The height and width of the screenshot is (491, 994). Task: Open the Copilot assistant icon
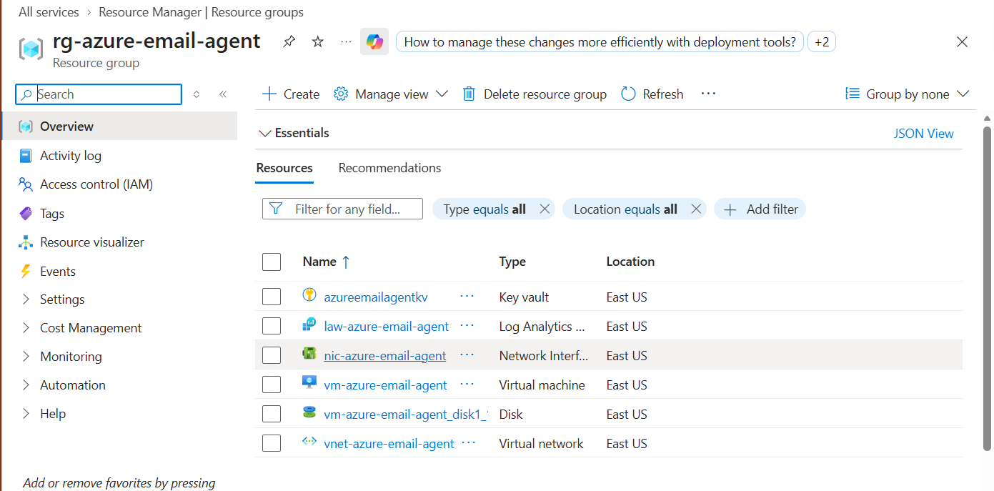pos(374,41)
